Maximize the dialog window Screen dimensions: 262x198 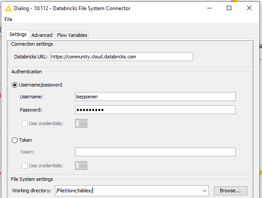(229, 8)
